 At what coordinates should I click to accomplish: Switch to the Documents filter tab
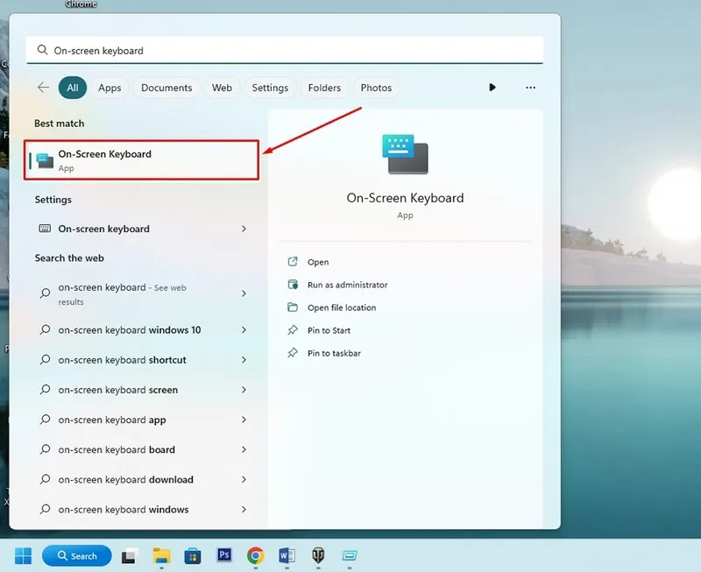[166, 88]
